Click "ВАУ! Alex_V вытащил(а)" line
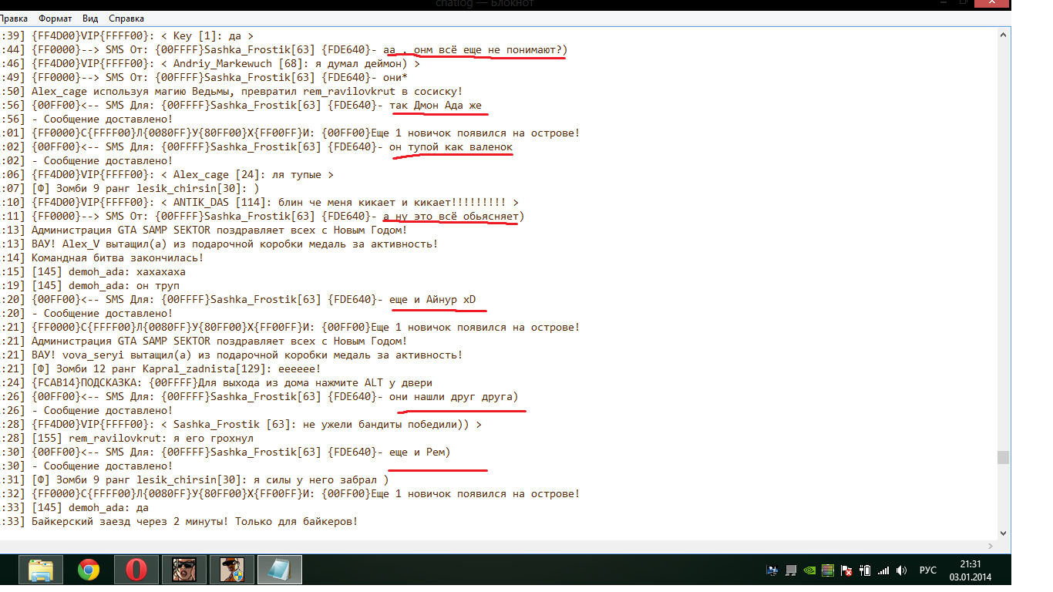Screen dimensions: 1053x592 (219, 244)
